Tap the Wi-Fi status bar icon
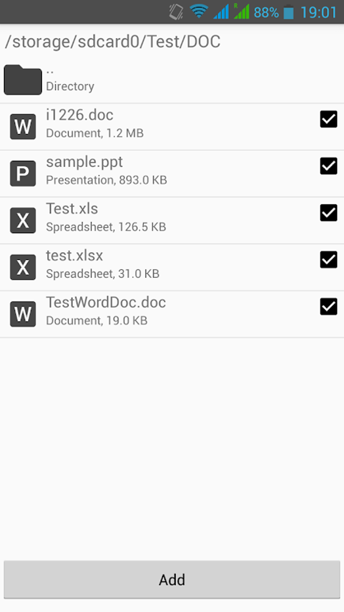The width and height of the screenshot is (344, 612). click(x=199, y=12)
